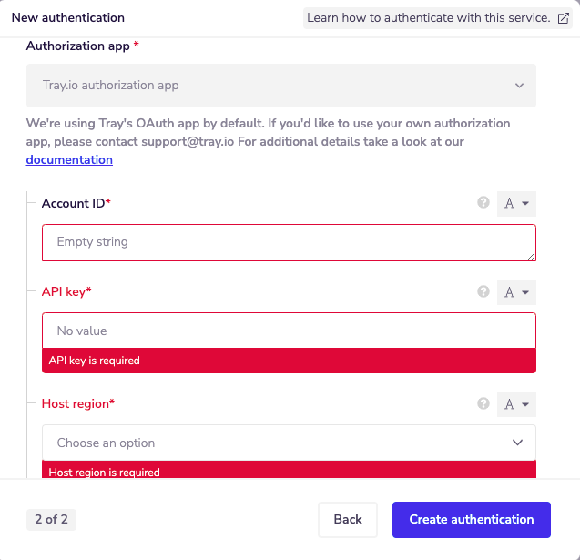Open the Account ID type selector
Screen dimensions: 580x560
pyautogui.click(x=516, y=203)
